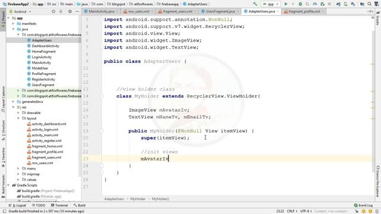Switch to fragment_profile.xml tab
Image resolution: width=381 pixels, height=214 pixels.
(304, 11)
